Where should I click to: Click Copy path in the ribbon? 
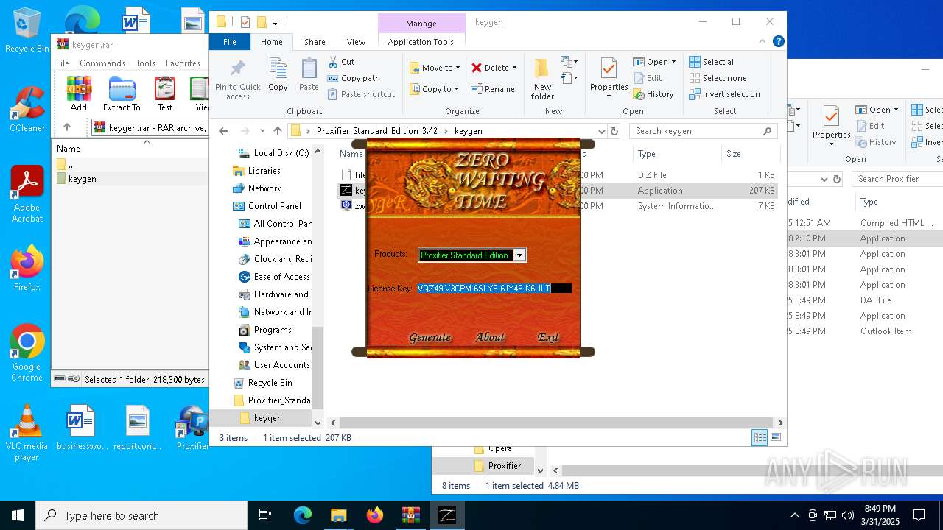(x=354, y=78)
